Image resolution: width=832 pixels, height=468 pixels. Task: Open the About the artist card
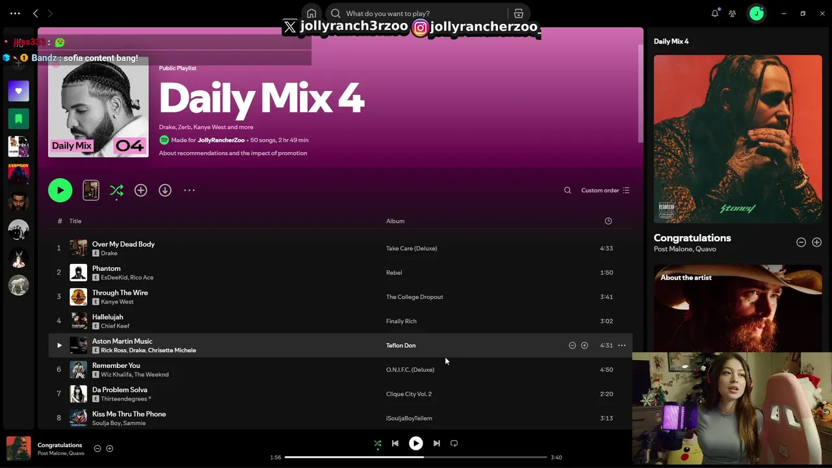tap(738, 309)
